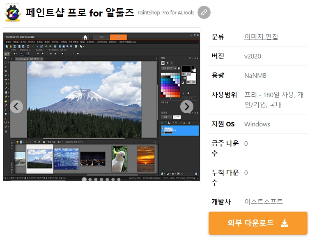Click the 분류 label
Screen dimensions: 310x238
point(218,37)
